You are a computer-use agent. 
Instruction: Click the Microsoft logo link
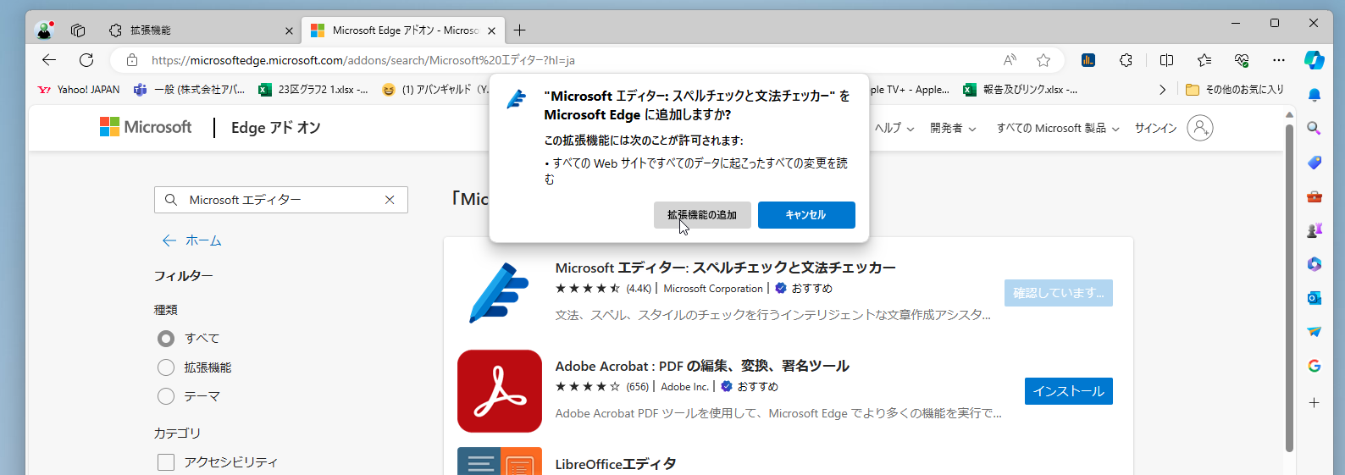(x=146, y=127)
